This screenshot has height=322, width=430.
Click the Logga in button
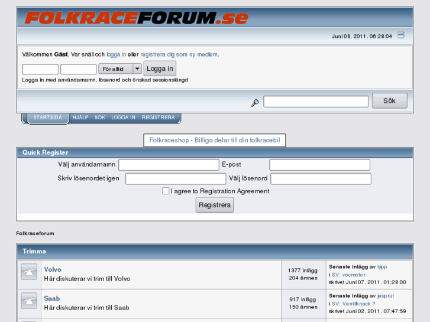tap(160, 69)
